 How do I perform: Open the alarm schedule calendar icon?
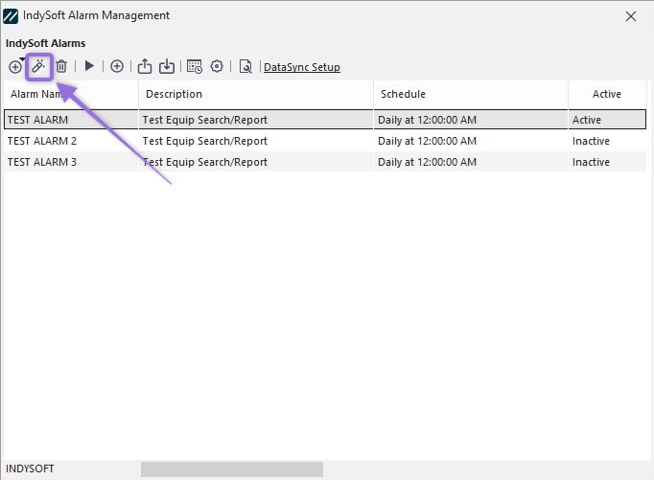195,67
